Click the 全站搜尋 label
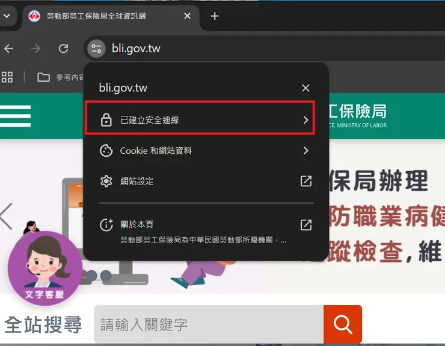Screen dimensions: 445x346 43,324
